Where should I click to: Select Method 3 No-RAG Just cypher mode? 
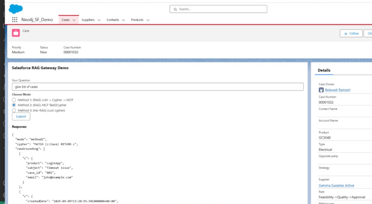pos(14,110)
